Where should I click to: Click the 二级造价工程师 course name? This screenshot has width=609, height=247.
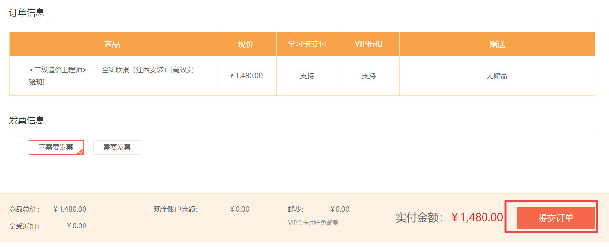tap(111, 76)
